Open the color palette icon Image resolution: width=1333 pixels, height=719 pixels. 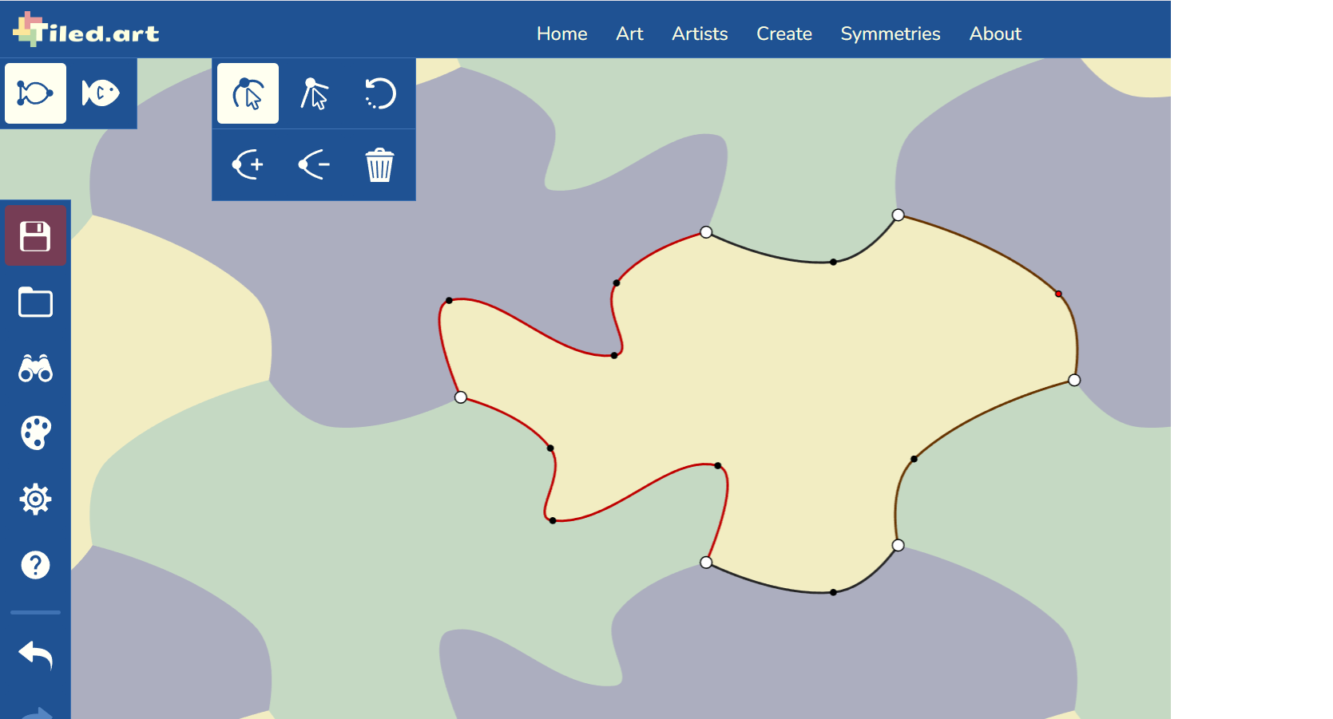(x=35, y=433)
